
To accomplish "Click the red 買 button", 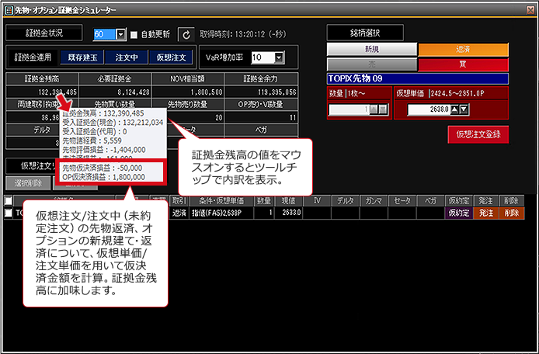I will tap(463, 64).
